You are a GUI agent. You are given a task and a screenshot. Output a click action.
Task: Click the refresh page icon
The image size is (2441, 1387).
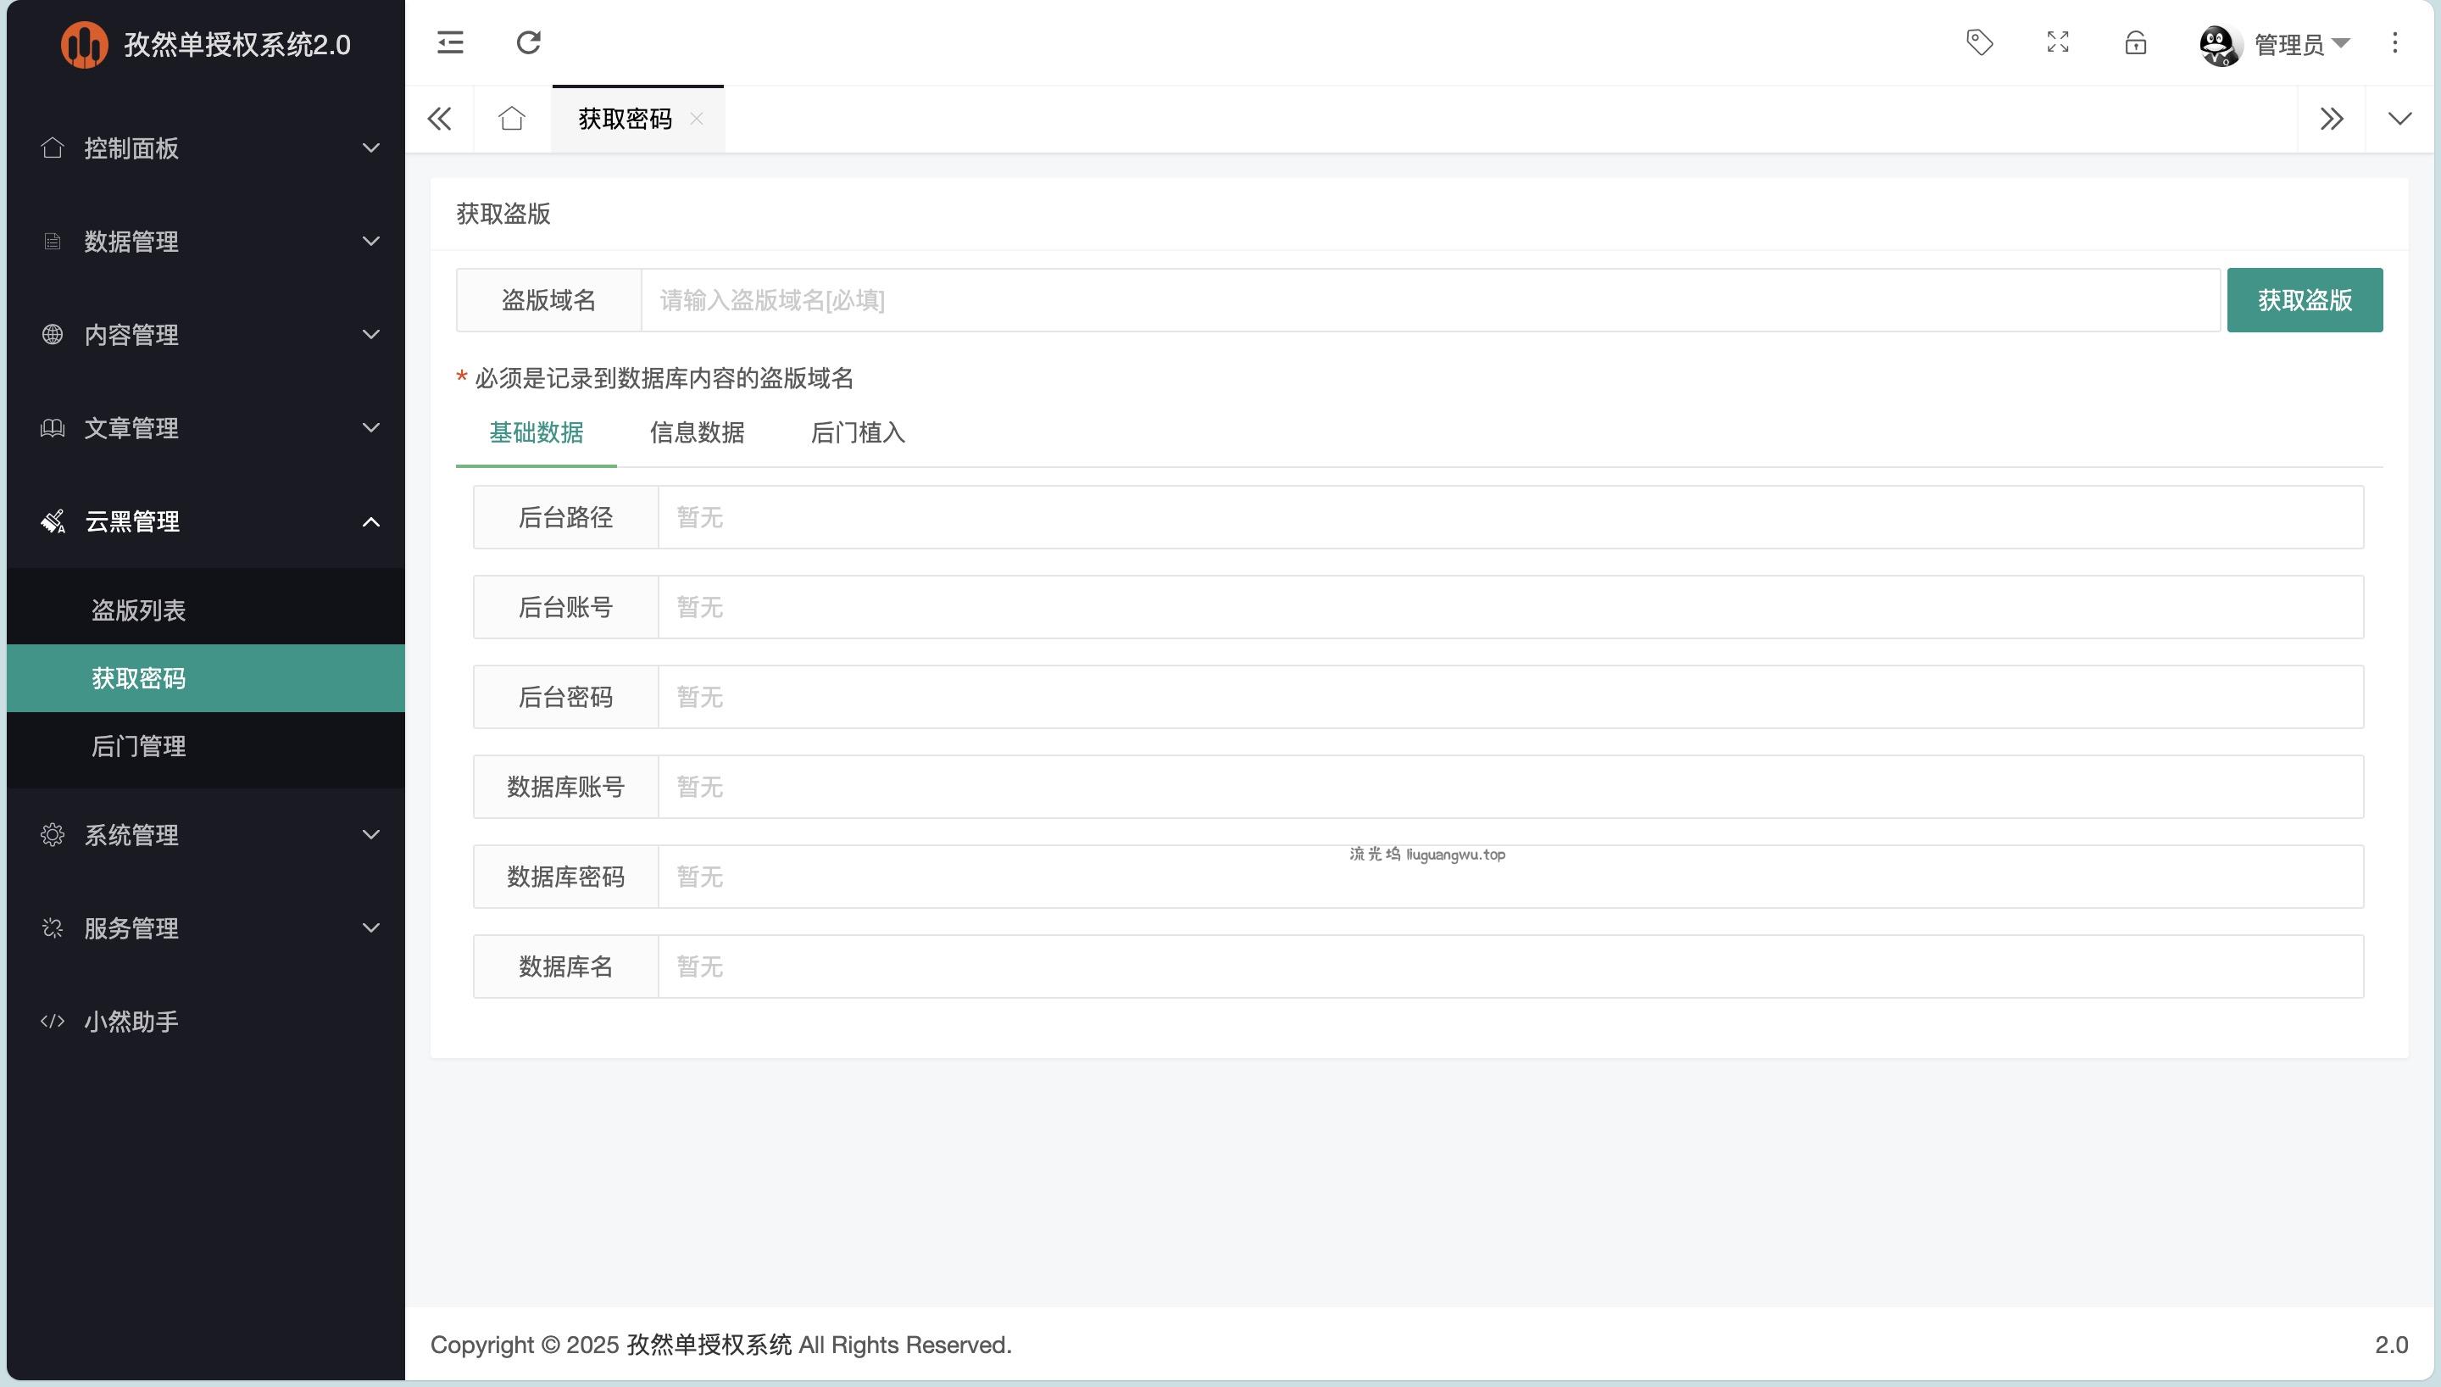pos(528,43)
